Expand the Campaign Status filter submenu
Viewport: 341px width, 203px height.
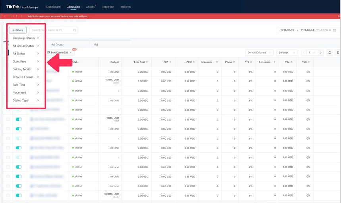pos(26,38)
